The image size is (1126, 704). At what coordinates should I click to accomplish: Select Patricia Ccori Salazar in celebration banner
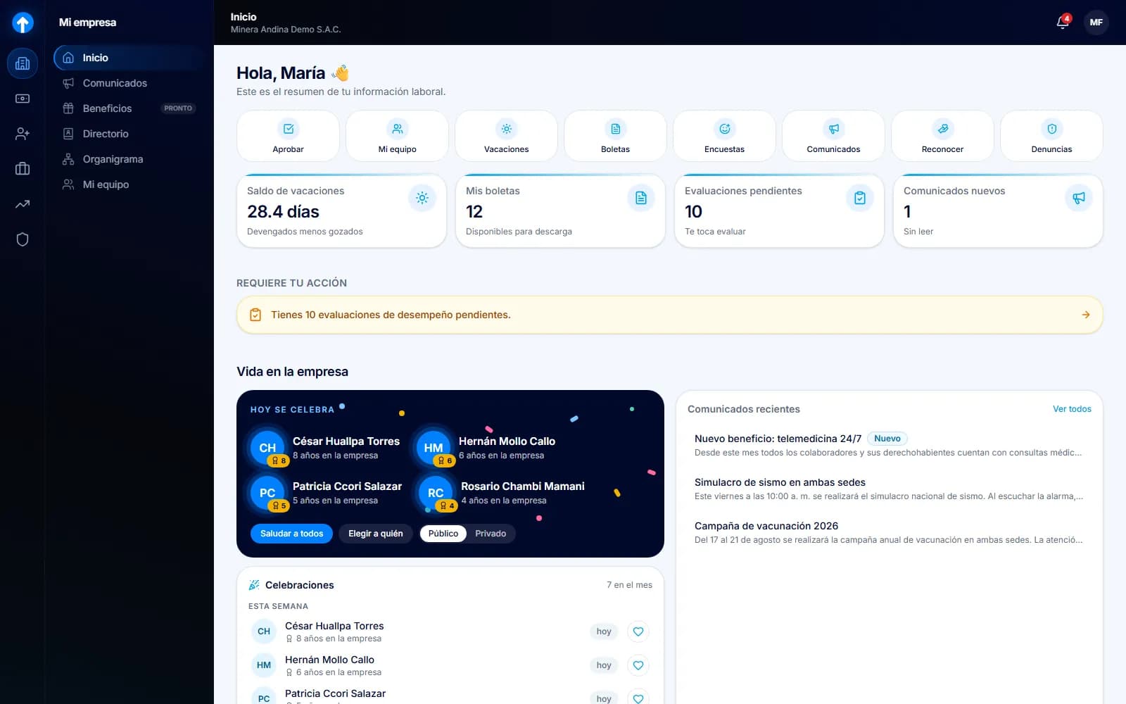pos(327,492)
